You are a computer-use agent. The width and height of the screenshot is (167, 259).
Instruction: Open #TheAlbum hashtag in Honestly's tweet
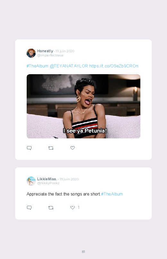pyautogui.click(x=37, y=66)
